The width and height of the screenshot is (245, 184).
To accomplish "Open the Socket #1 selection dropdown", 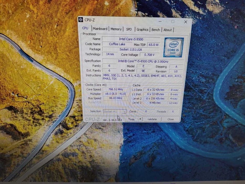I will (x=115, y=111).
